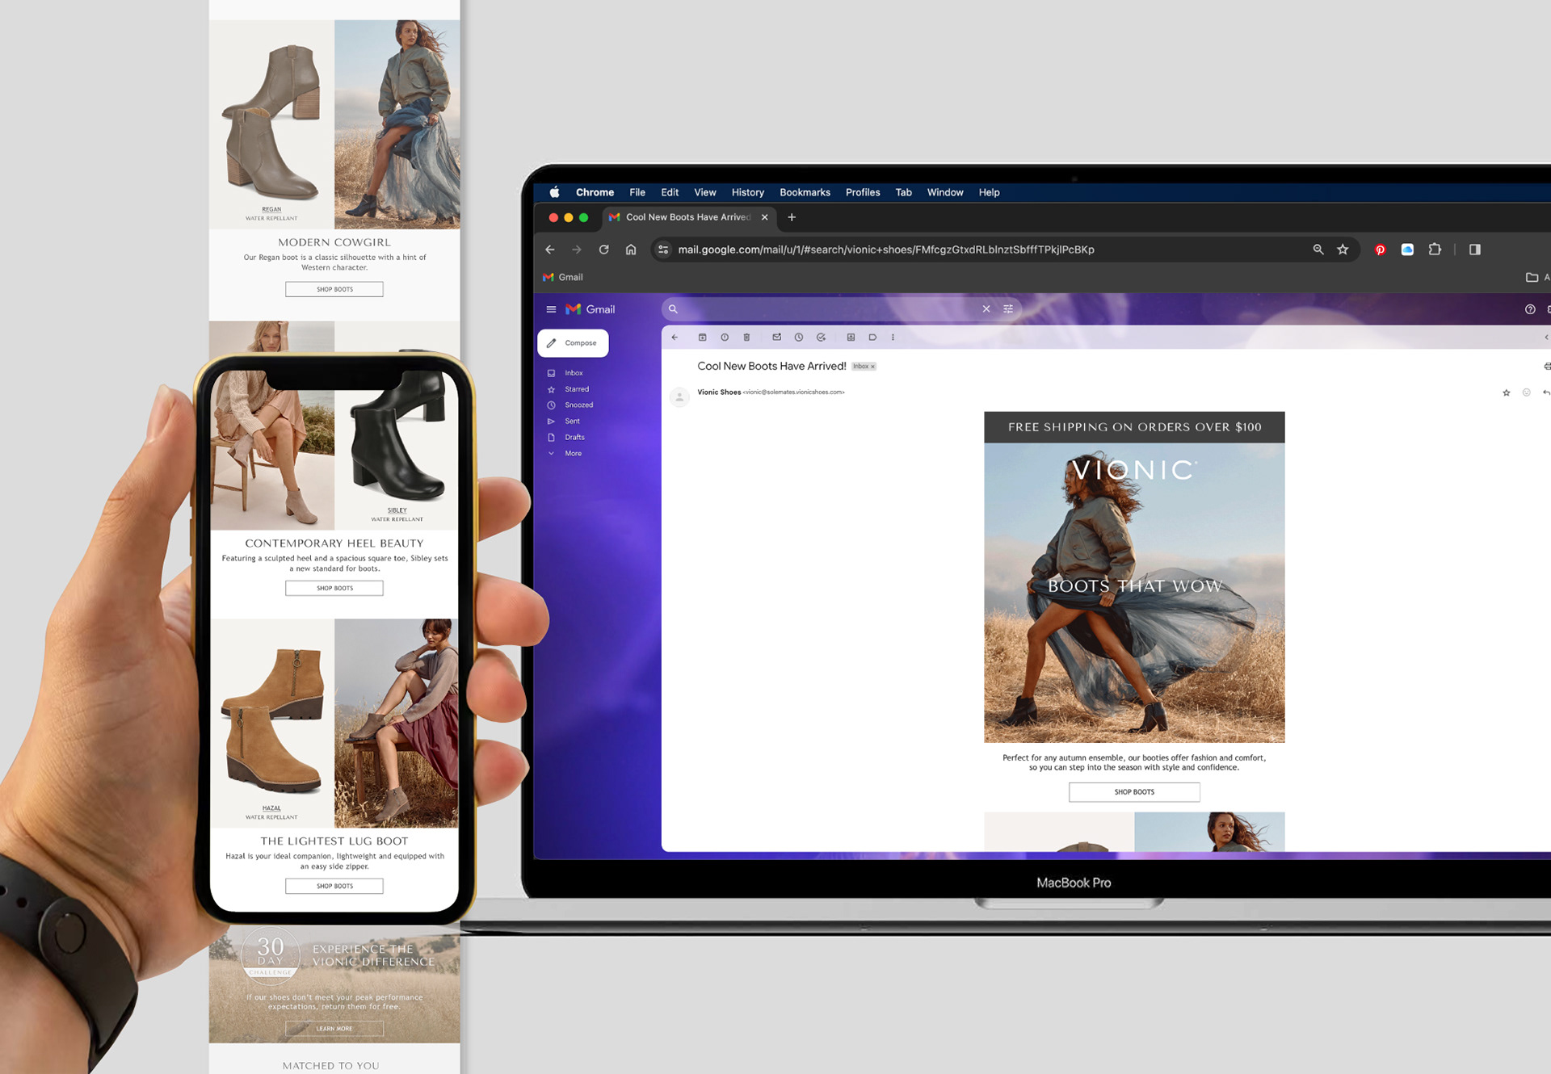This screenshot has height=1074, width=1551.
Task: Click the Compose button
Action: [573, 343]
